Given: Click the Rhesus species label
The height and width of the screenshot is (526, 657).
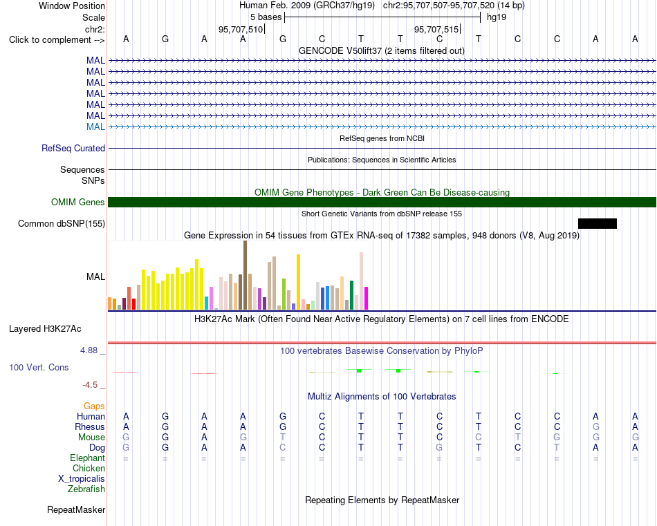Looking at the screenshot, I should (90, 426).
